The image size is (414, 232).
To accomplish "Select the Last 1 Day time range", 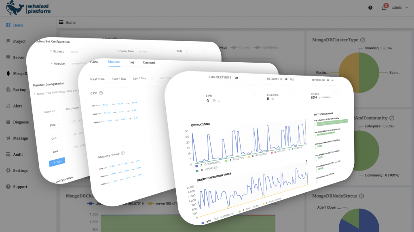I will coord(120,79).
